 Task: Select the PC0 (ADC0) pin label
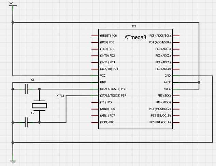(163, 69)
